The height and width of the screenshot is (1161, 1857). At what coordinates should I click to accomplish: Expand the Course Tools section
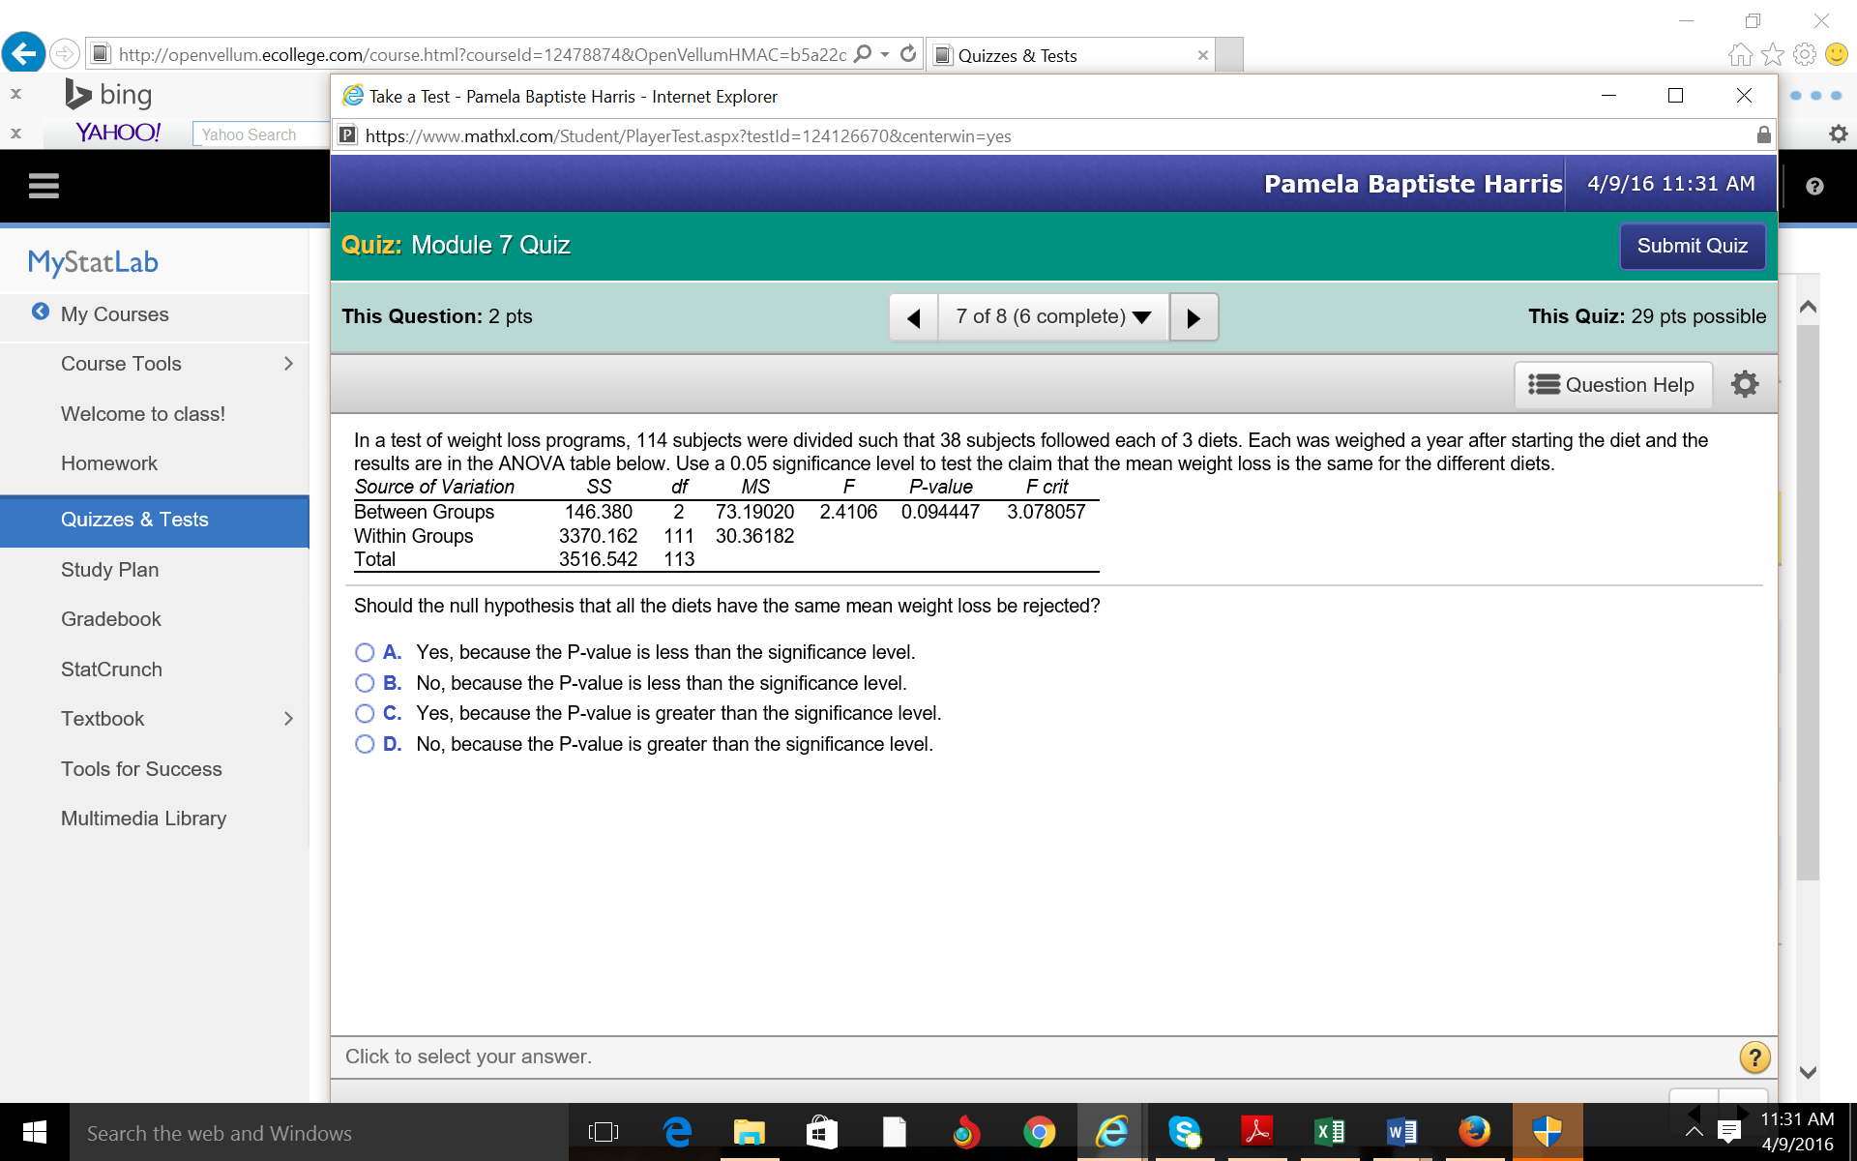(x=287, y=364)
